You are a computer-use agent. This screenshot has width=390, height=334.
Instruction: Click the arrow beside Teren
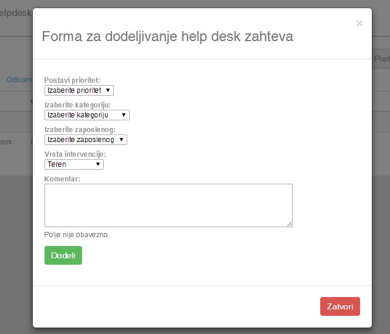[98, 164]
